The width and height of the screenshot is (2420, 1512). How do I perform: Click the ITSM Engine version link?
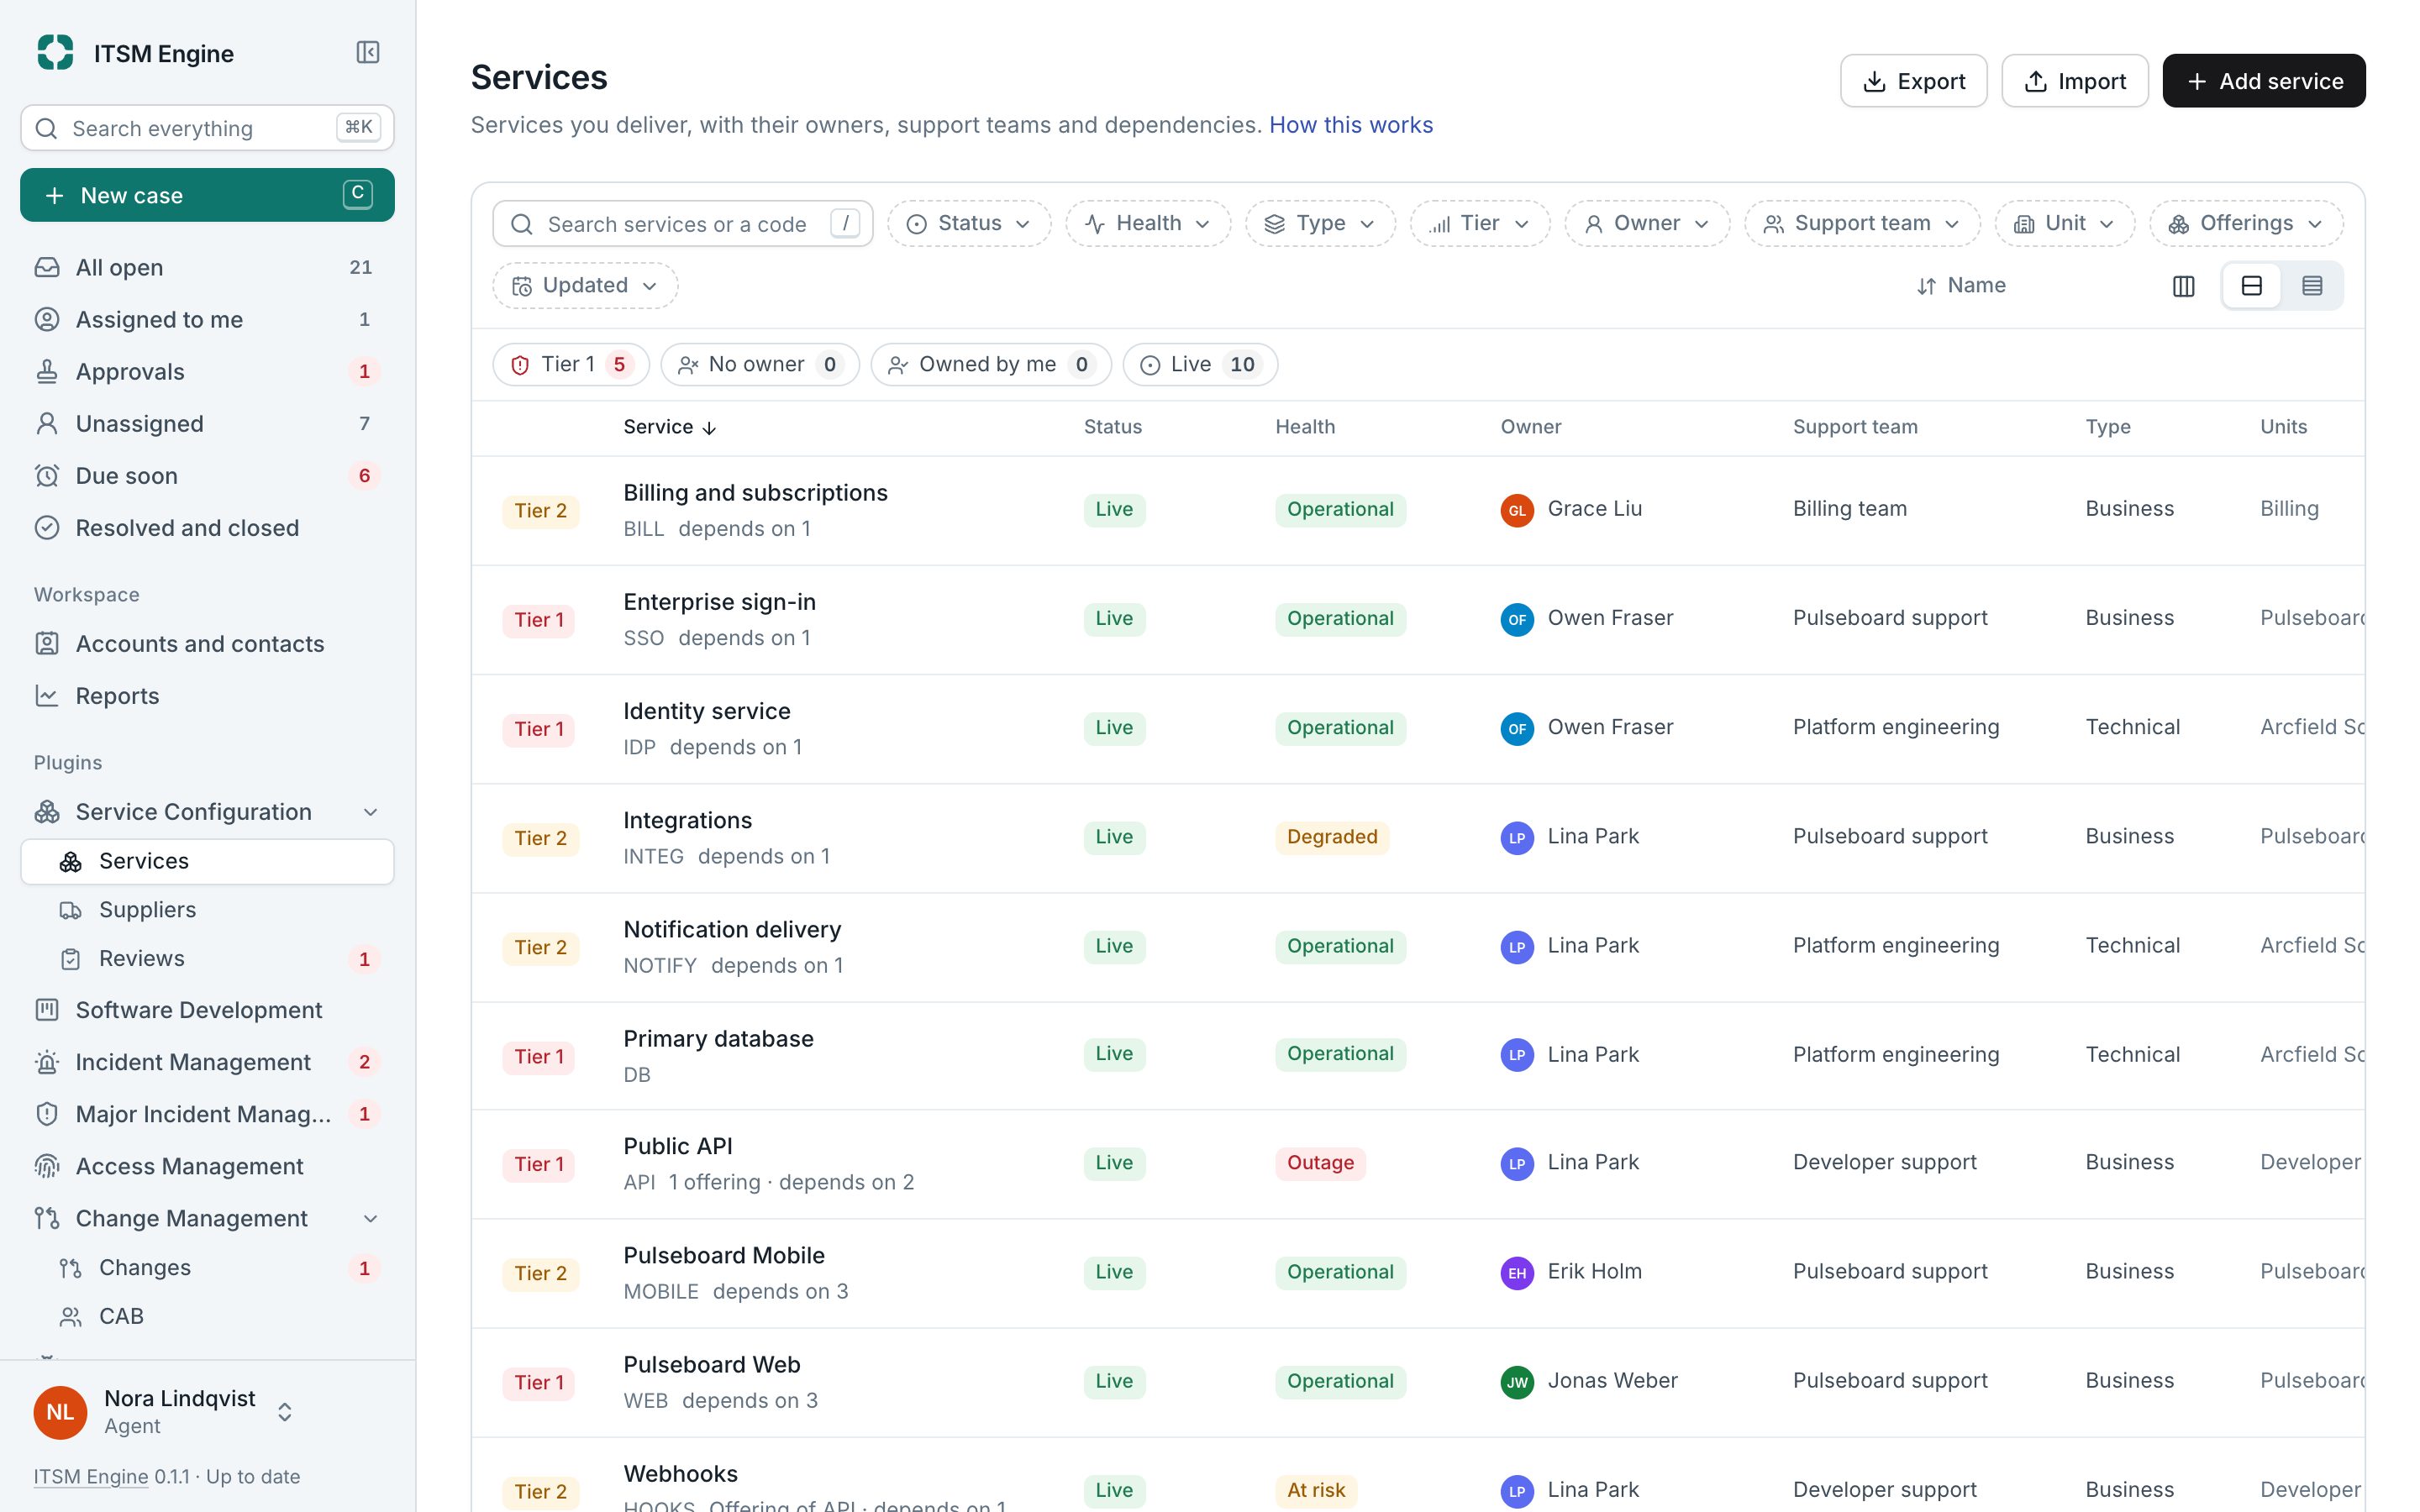point(91,1476)
